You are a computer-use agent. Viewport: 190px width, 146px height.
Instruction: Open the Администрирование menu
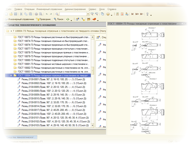tap(75, 9)
